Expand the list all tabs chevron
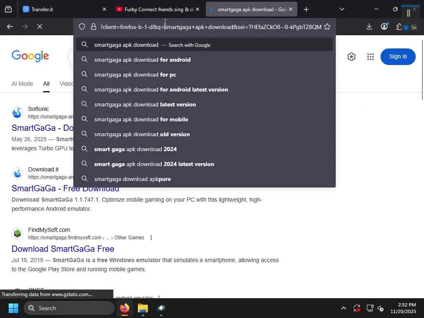This screenshot has width=424, height=318. pyautogui.click(x=342, y=10)
